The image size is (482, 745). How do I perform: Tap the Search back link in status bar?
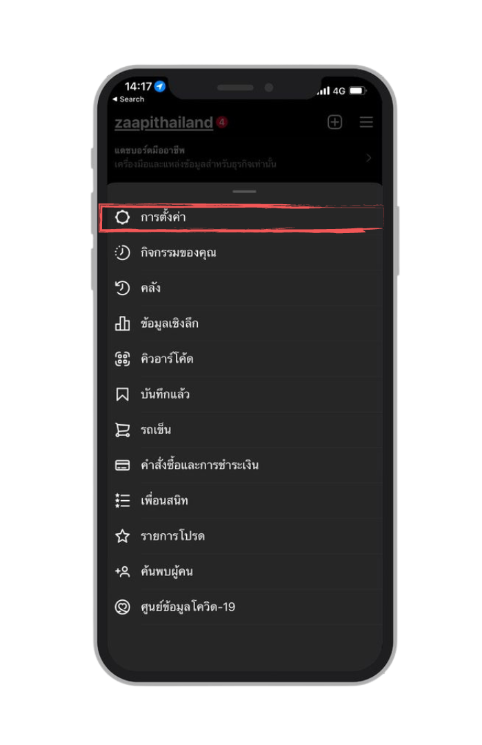tap(128, 99)
